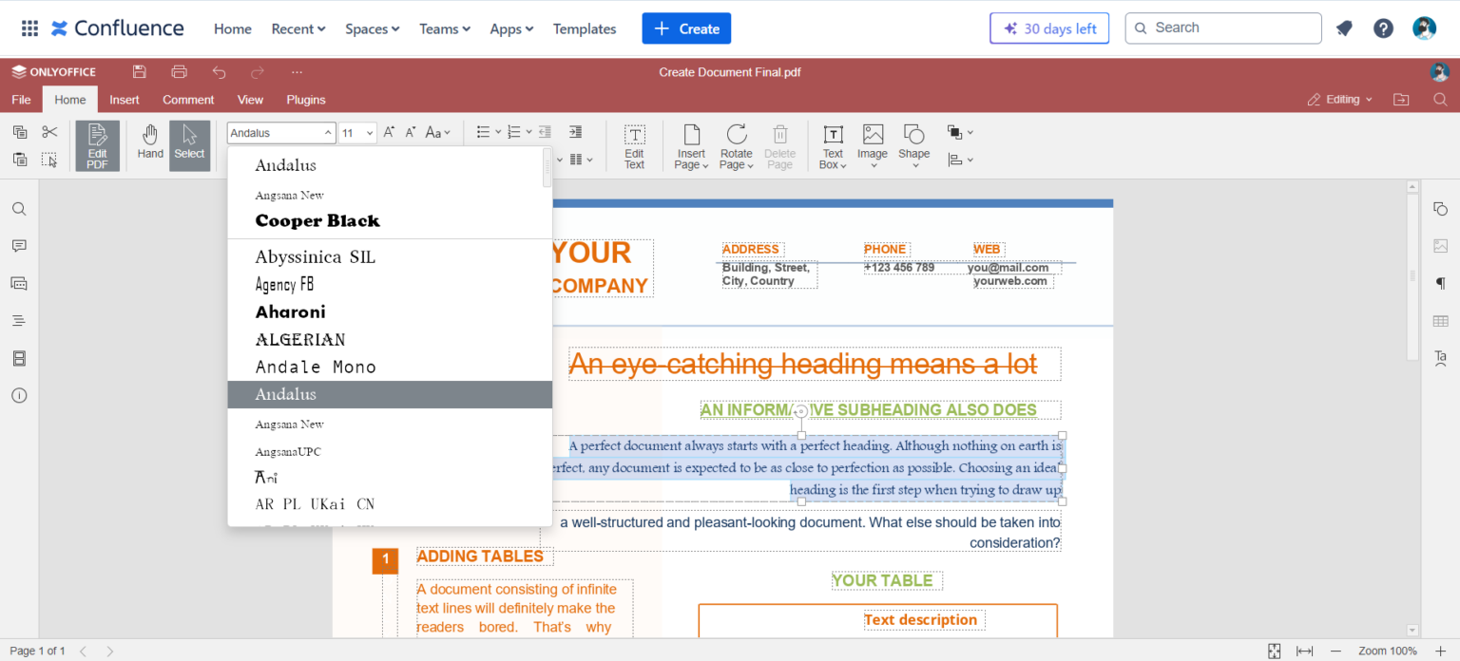Click the Confluence Create button

coord(686,28)
